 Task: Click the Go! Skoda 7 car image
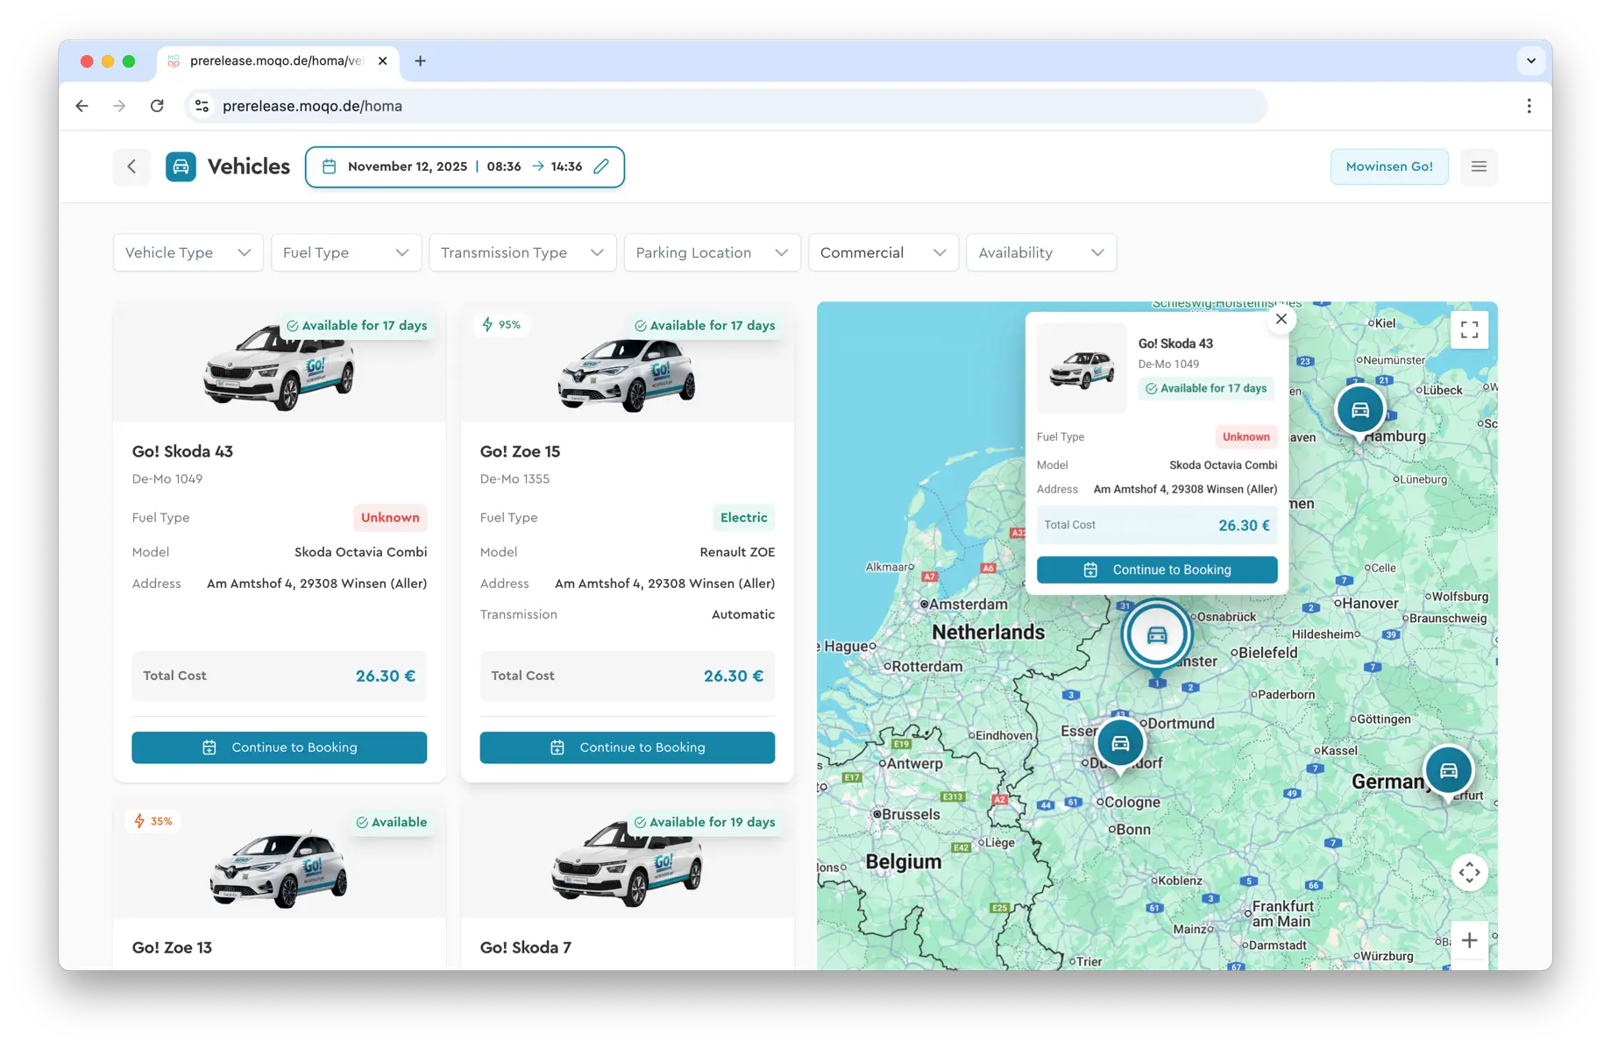pyautogui.click(x=628, y=866)
